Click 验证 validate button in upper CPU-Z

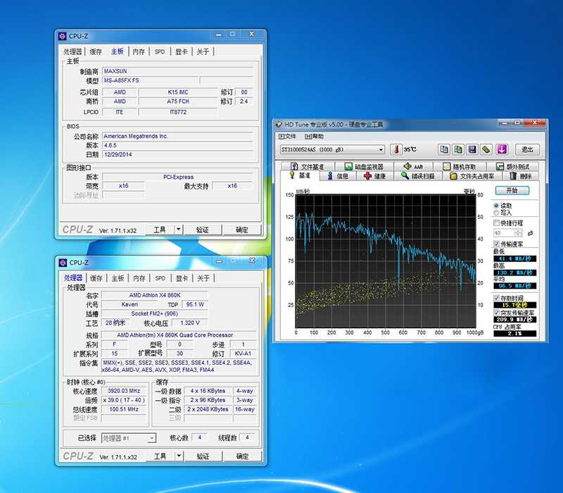coord(203,230)
